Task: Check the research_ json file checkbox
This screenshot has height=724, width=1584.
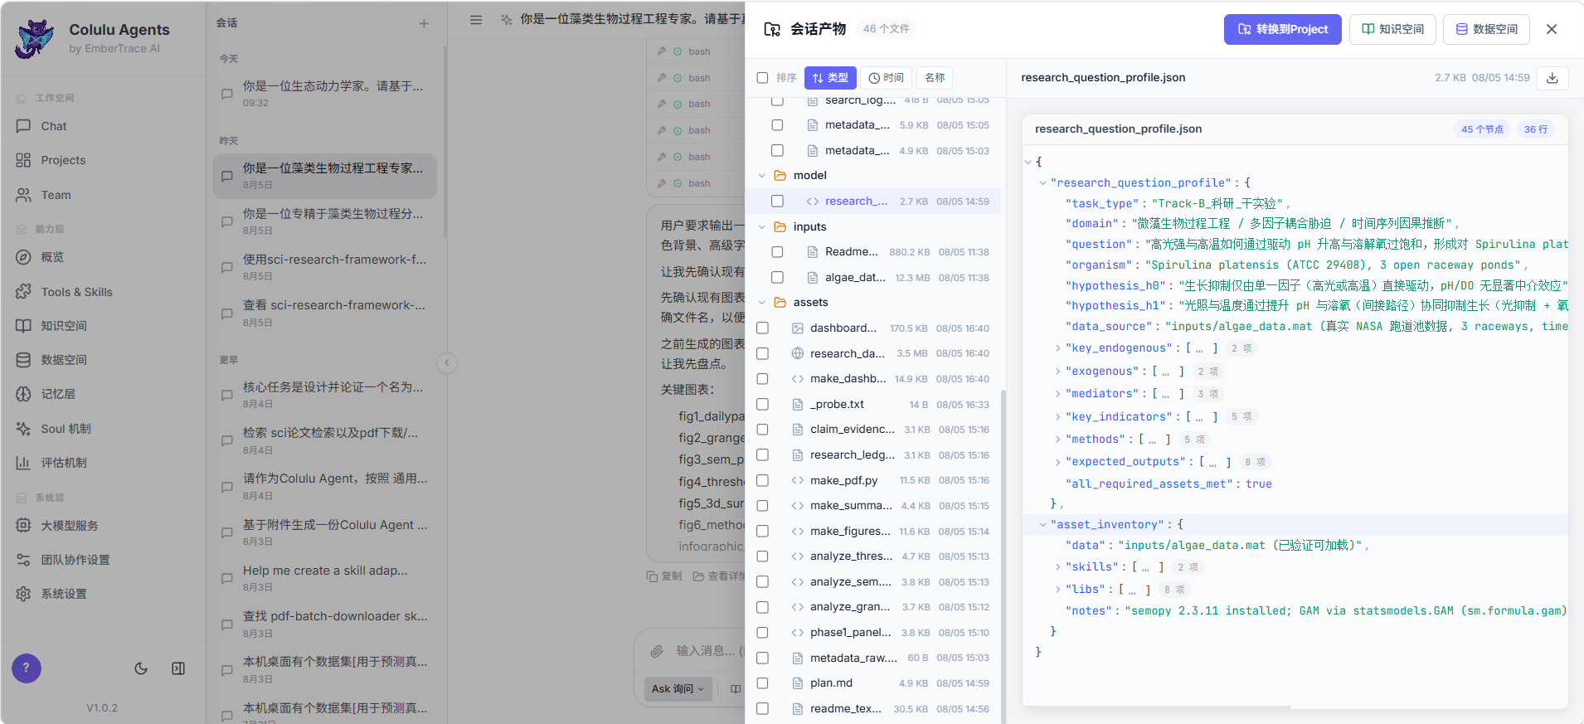Action: click(777, 202)
